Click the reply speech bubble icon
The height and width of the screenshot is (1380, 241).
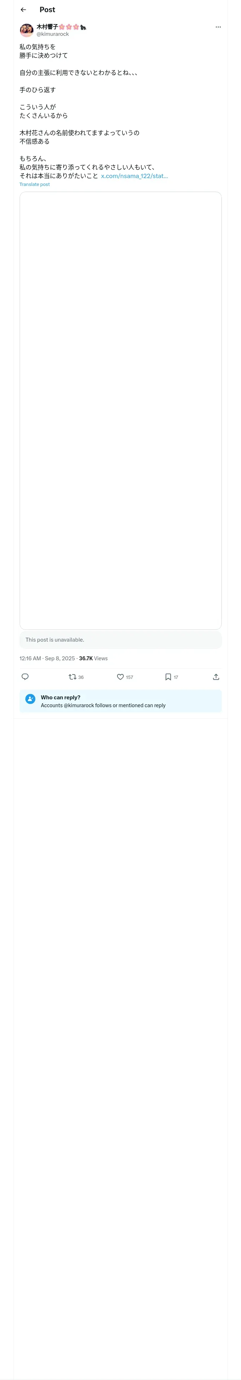coord(25,677)
